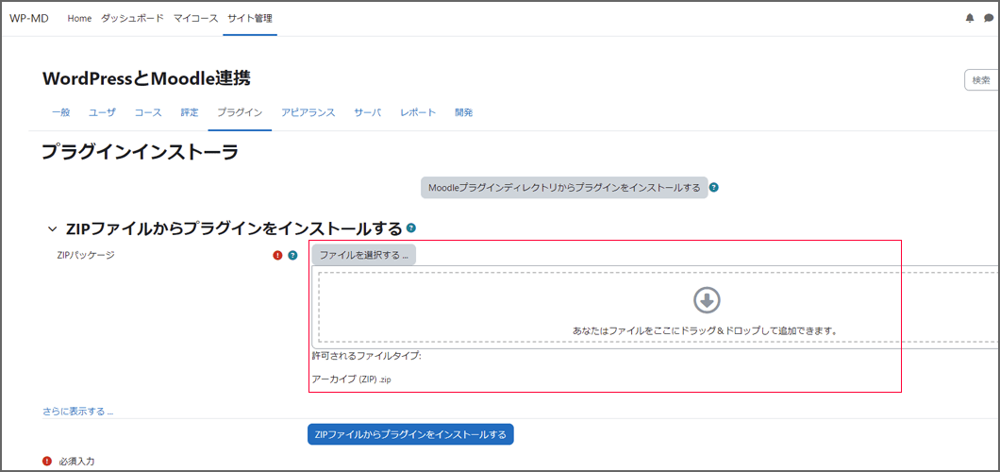Click the ファイルを選択する button
The image size is (1000, 472).
[363, 255]
